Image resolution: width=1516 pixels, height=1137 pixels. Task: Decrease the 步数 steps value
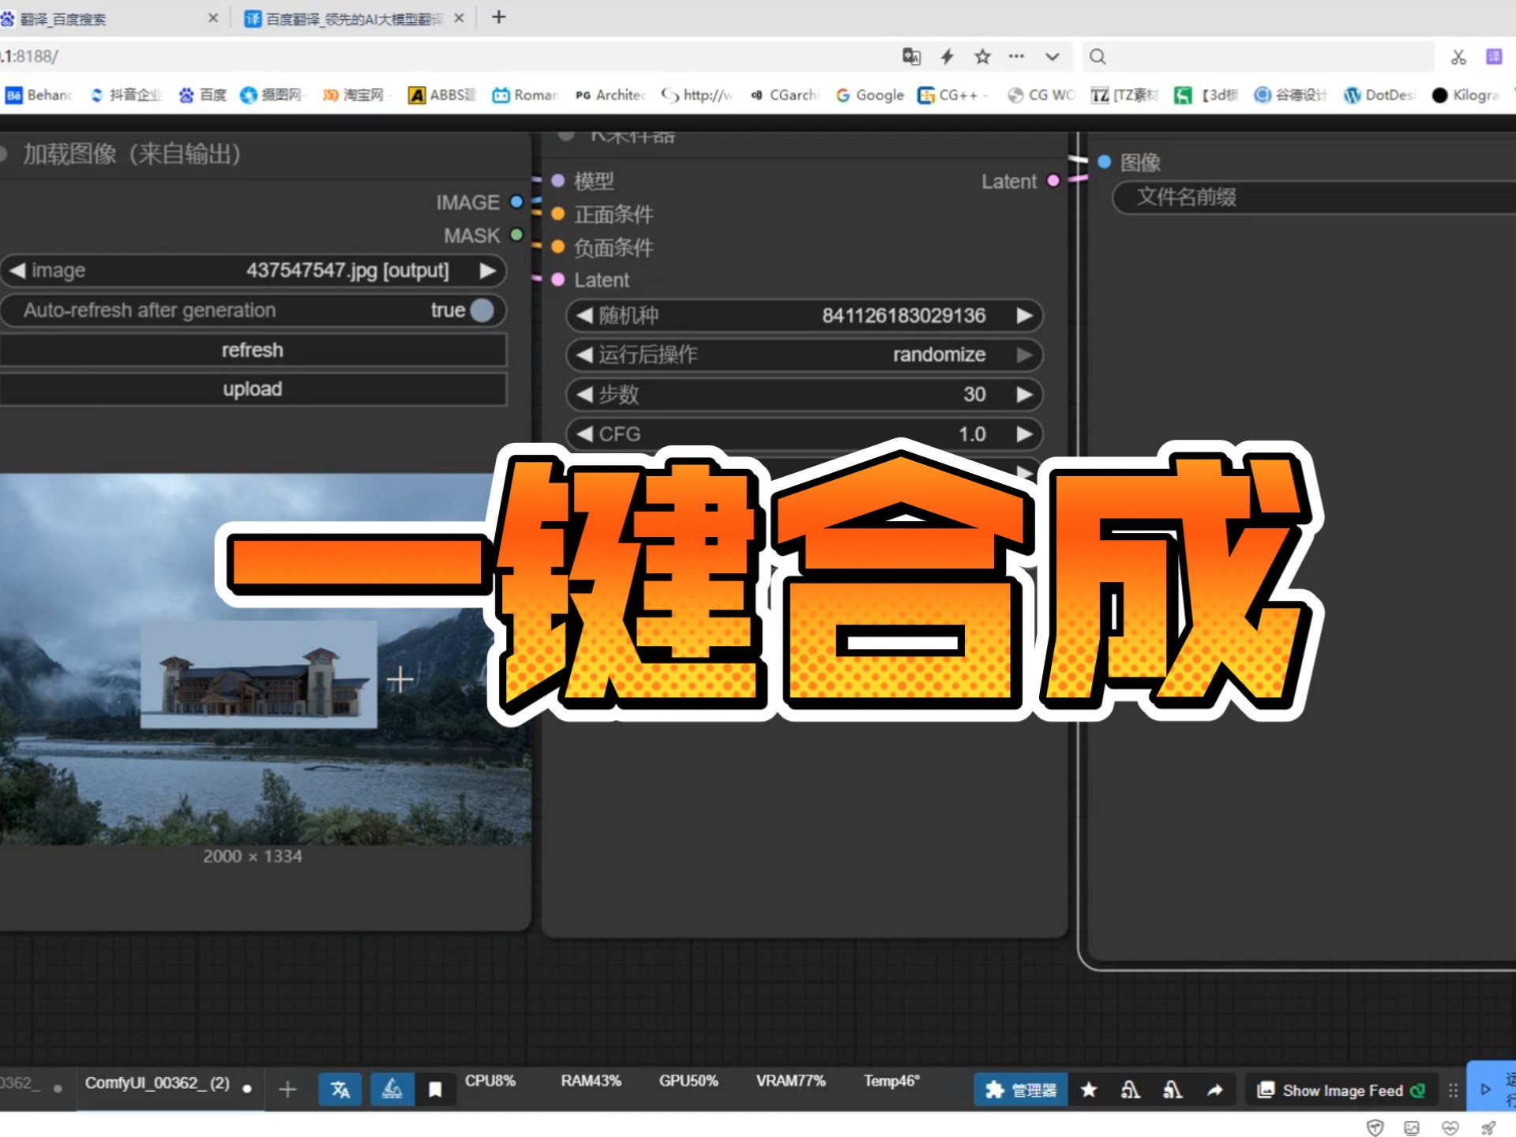point(584,395)
